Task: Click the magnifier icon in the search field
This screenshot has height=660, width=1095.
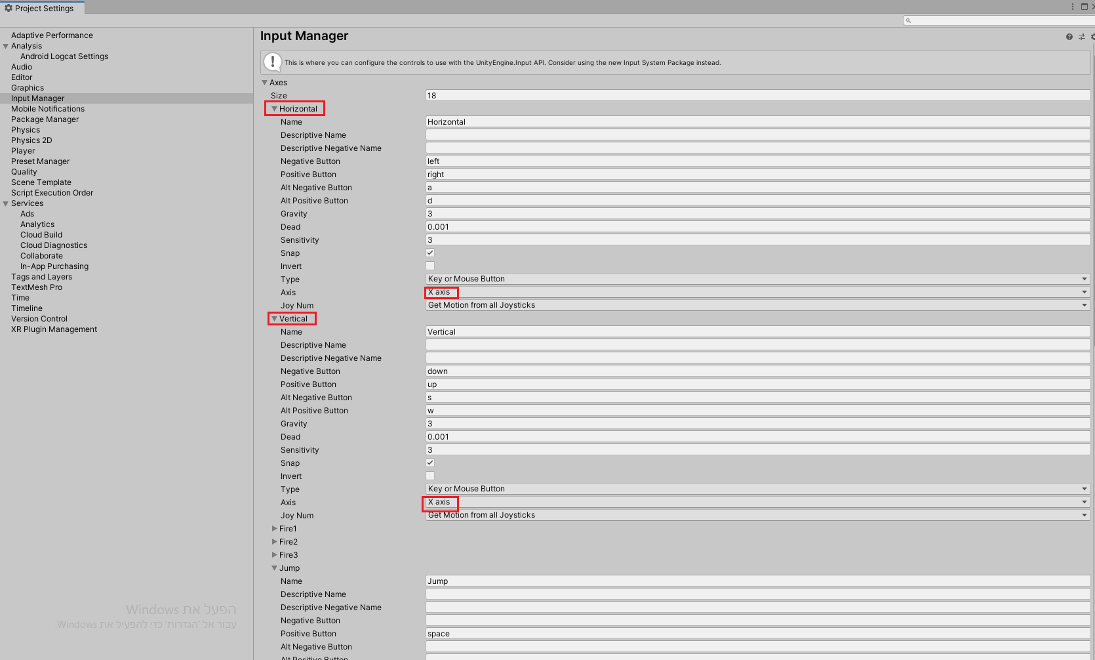Action: pos(908,20)
